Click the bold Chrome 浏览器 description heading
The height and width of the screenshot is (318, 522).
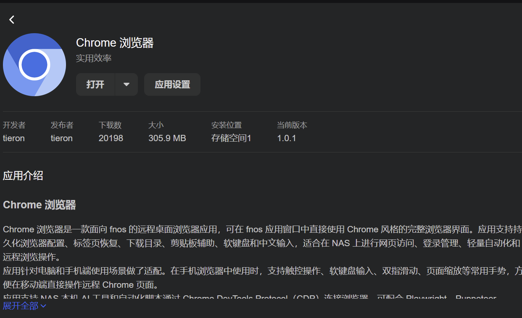pyautogui.click(x=40, y=205)
